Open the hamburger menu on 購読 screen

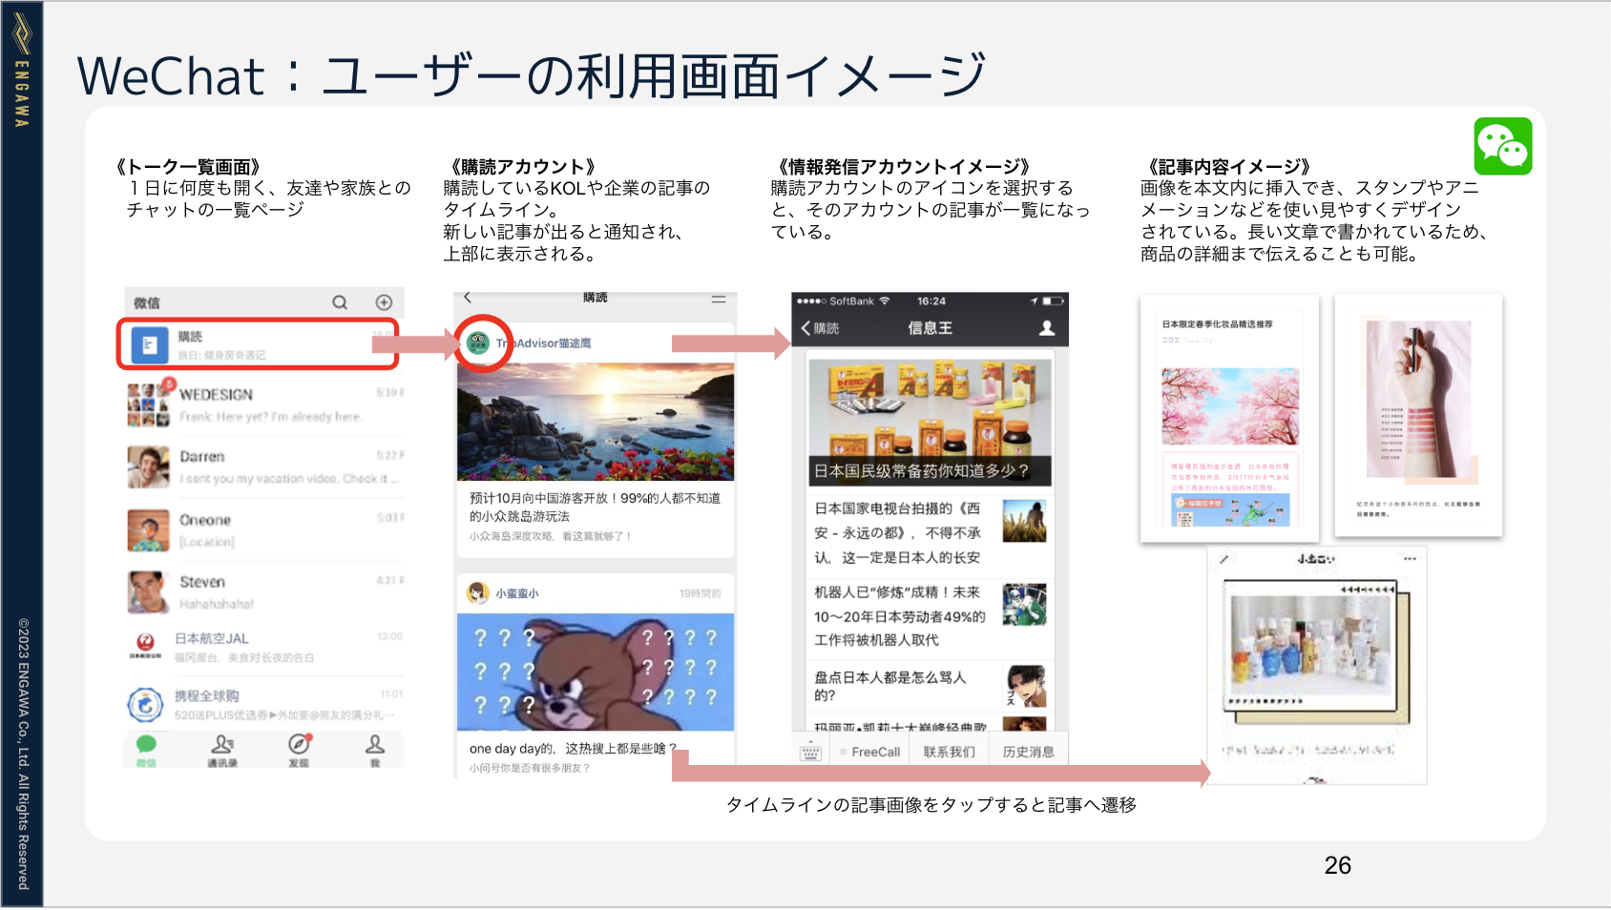pyautogui.click(x=719, y=300)
